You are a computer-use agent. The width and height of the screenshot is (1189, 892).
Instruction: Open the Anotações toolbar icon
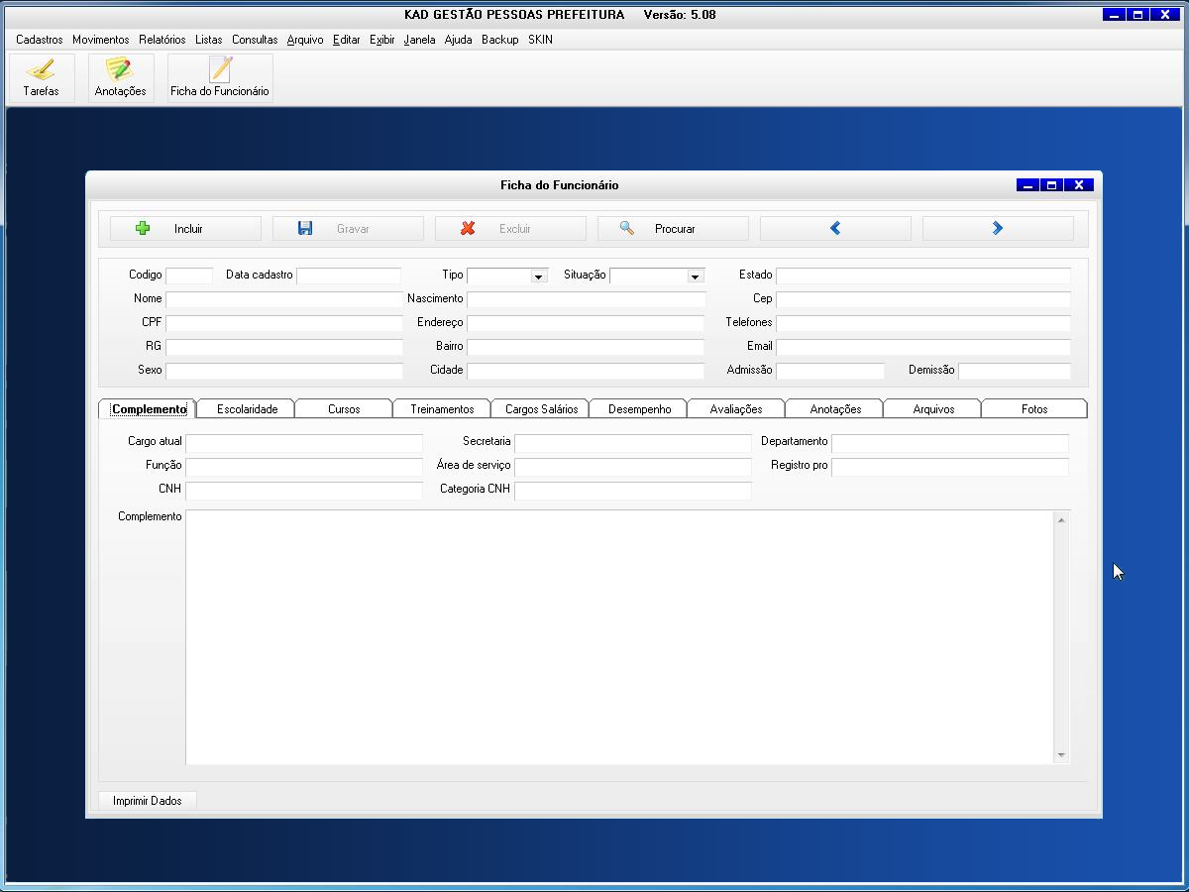(x=121, y=78)
